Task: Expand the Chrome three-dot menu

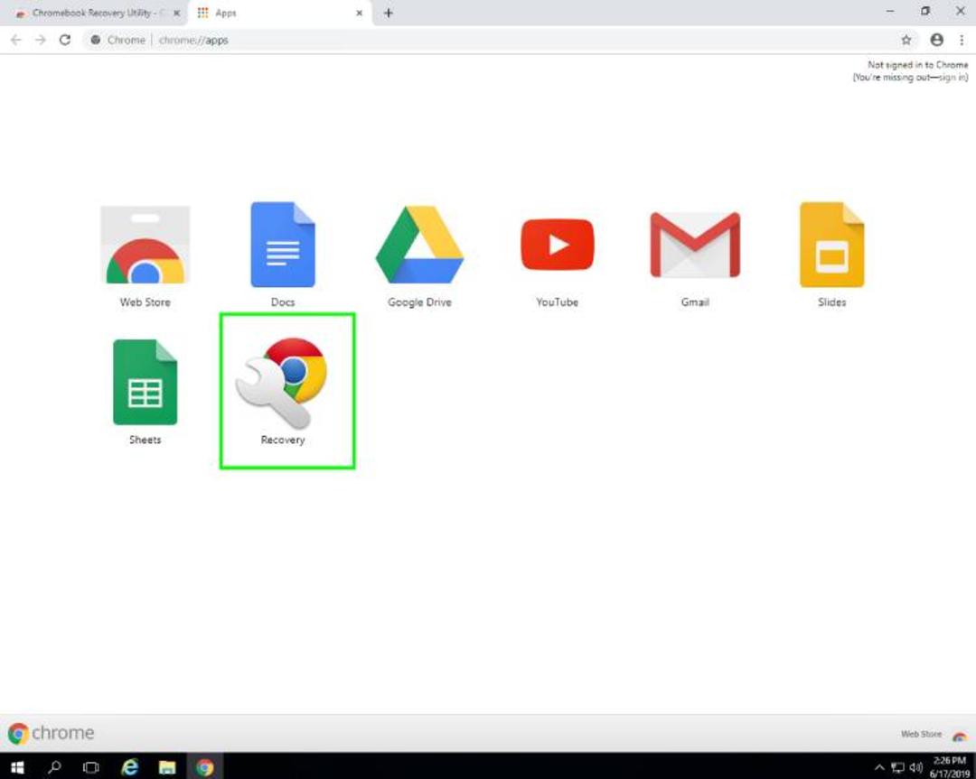Action: click(962, 40)
